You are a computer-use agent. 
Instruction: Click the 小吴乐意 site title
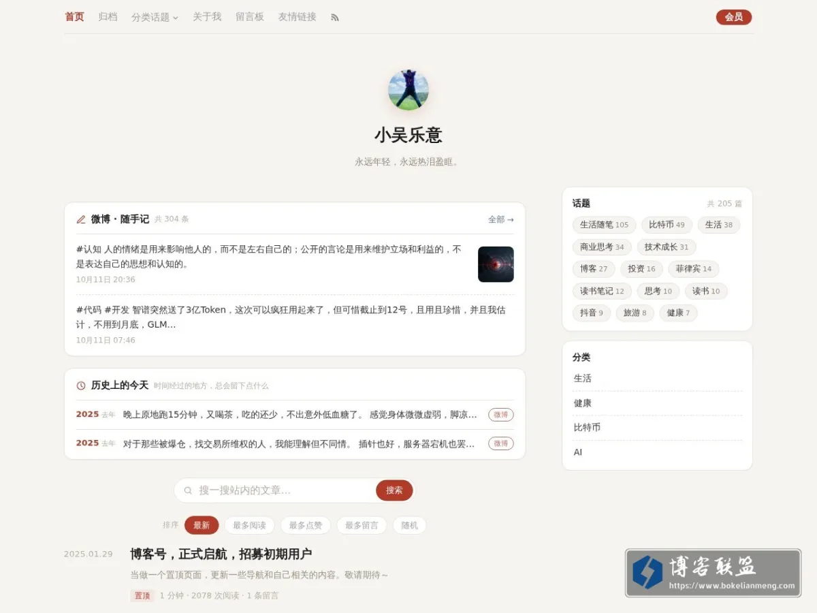tap(408, 135)
